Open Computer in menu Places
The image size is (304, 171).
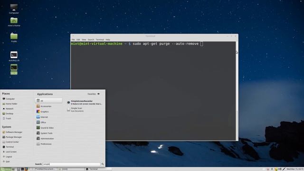tap(9, 99)
